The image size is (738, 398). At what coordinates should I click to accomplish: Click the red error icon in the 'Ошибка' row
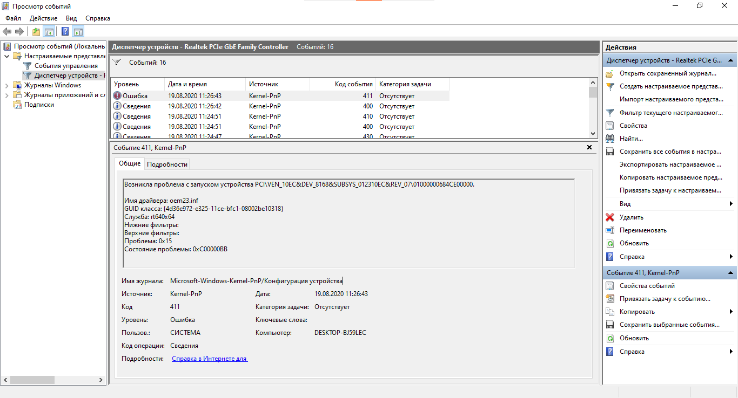(x=117, y=95)
